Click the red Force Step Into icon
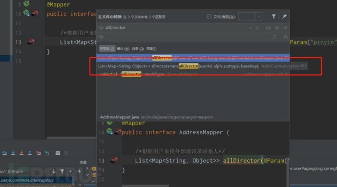Image resolution: width=337 pixels, height=187 pixels. 21,153
